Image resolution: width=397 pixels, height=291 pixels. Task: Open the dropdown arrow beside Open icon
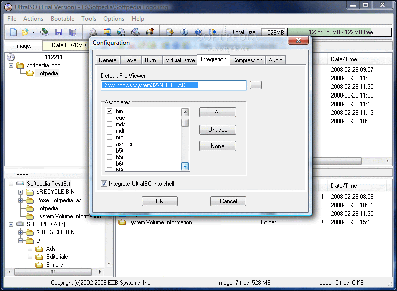33,32
